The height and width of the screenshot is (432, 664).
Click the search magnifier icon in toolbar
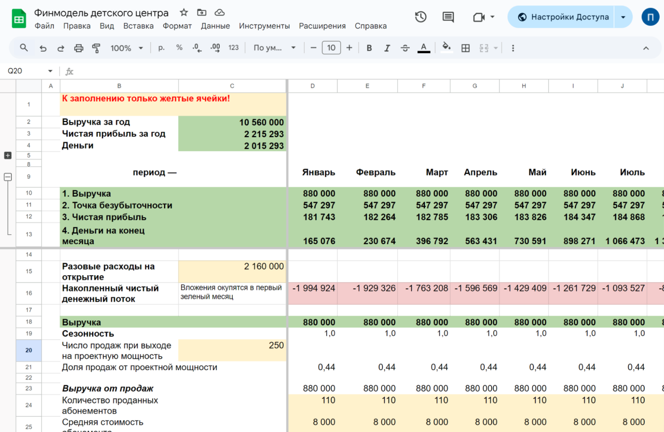[x=23, y=48]
